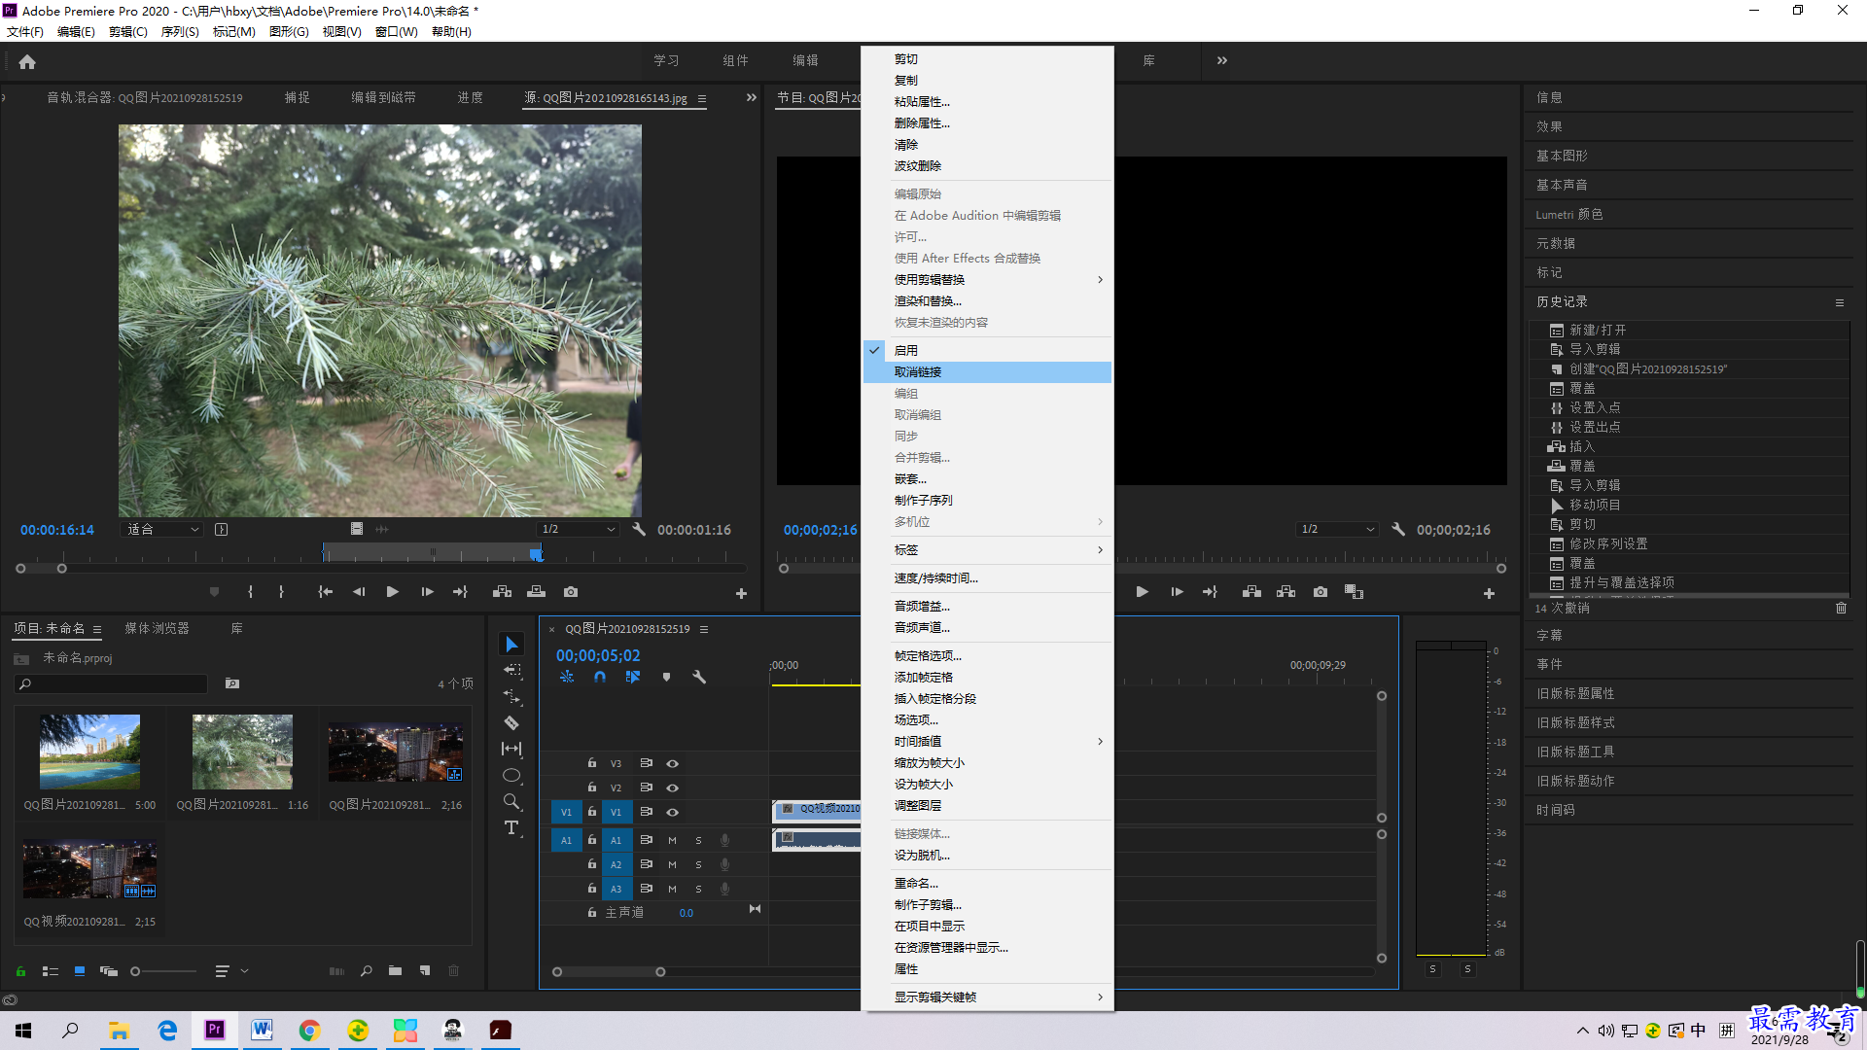Choose 取消链接 in context menu
Viewport: 1867px width, 1050px height.
pos(988,372)
